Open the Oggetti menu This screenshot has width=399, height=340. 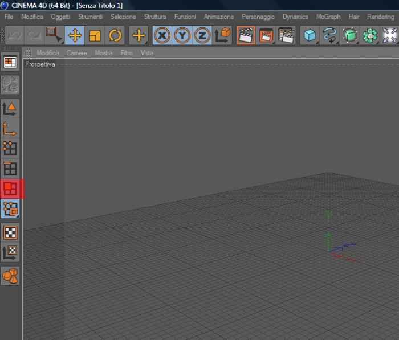tap(60, 17)
